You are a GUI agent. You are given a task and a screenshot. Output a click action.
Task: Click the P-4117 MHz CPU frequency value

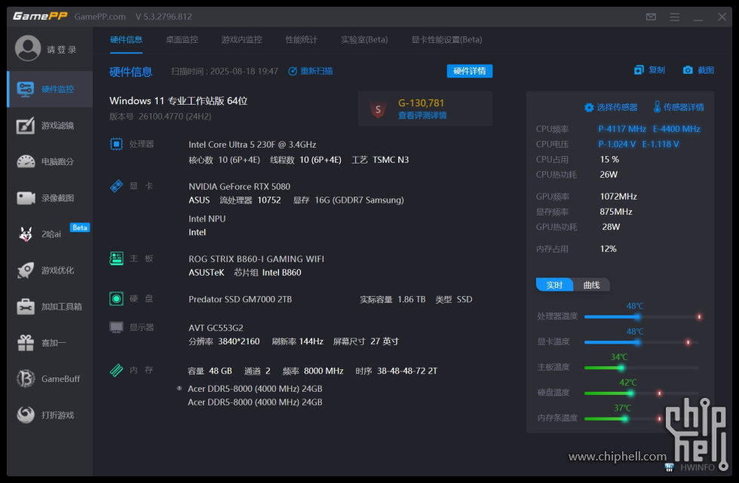tap(622, 129)
